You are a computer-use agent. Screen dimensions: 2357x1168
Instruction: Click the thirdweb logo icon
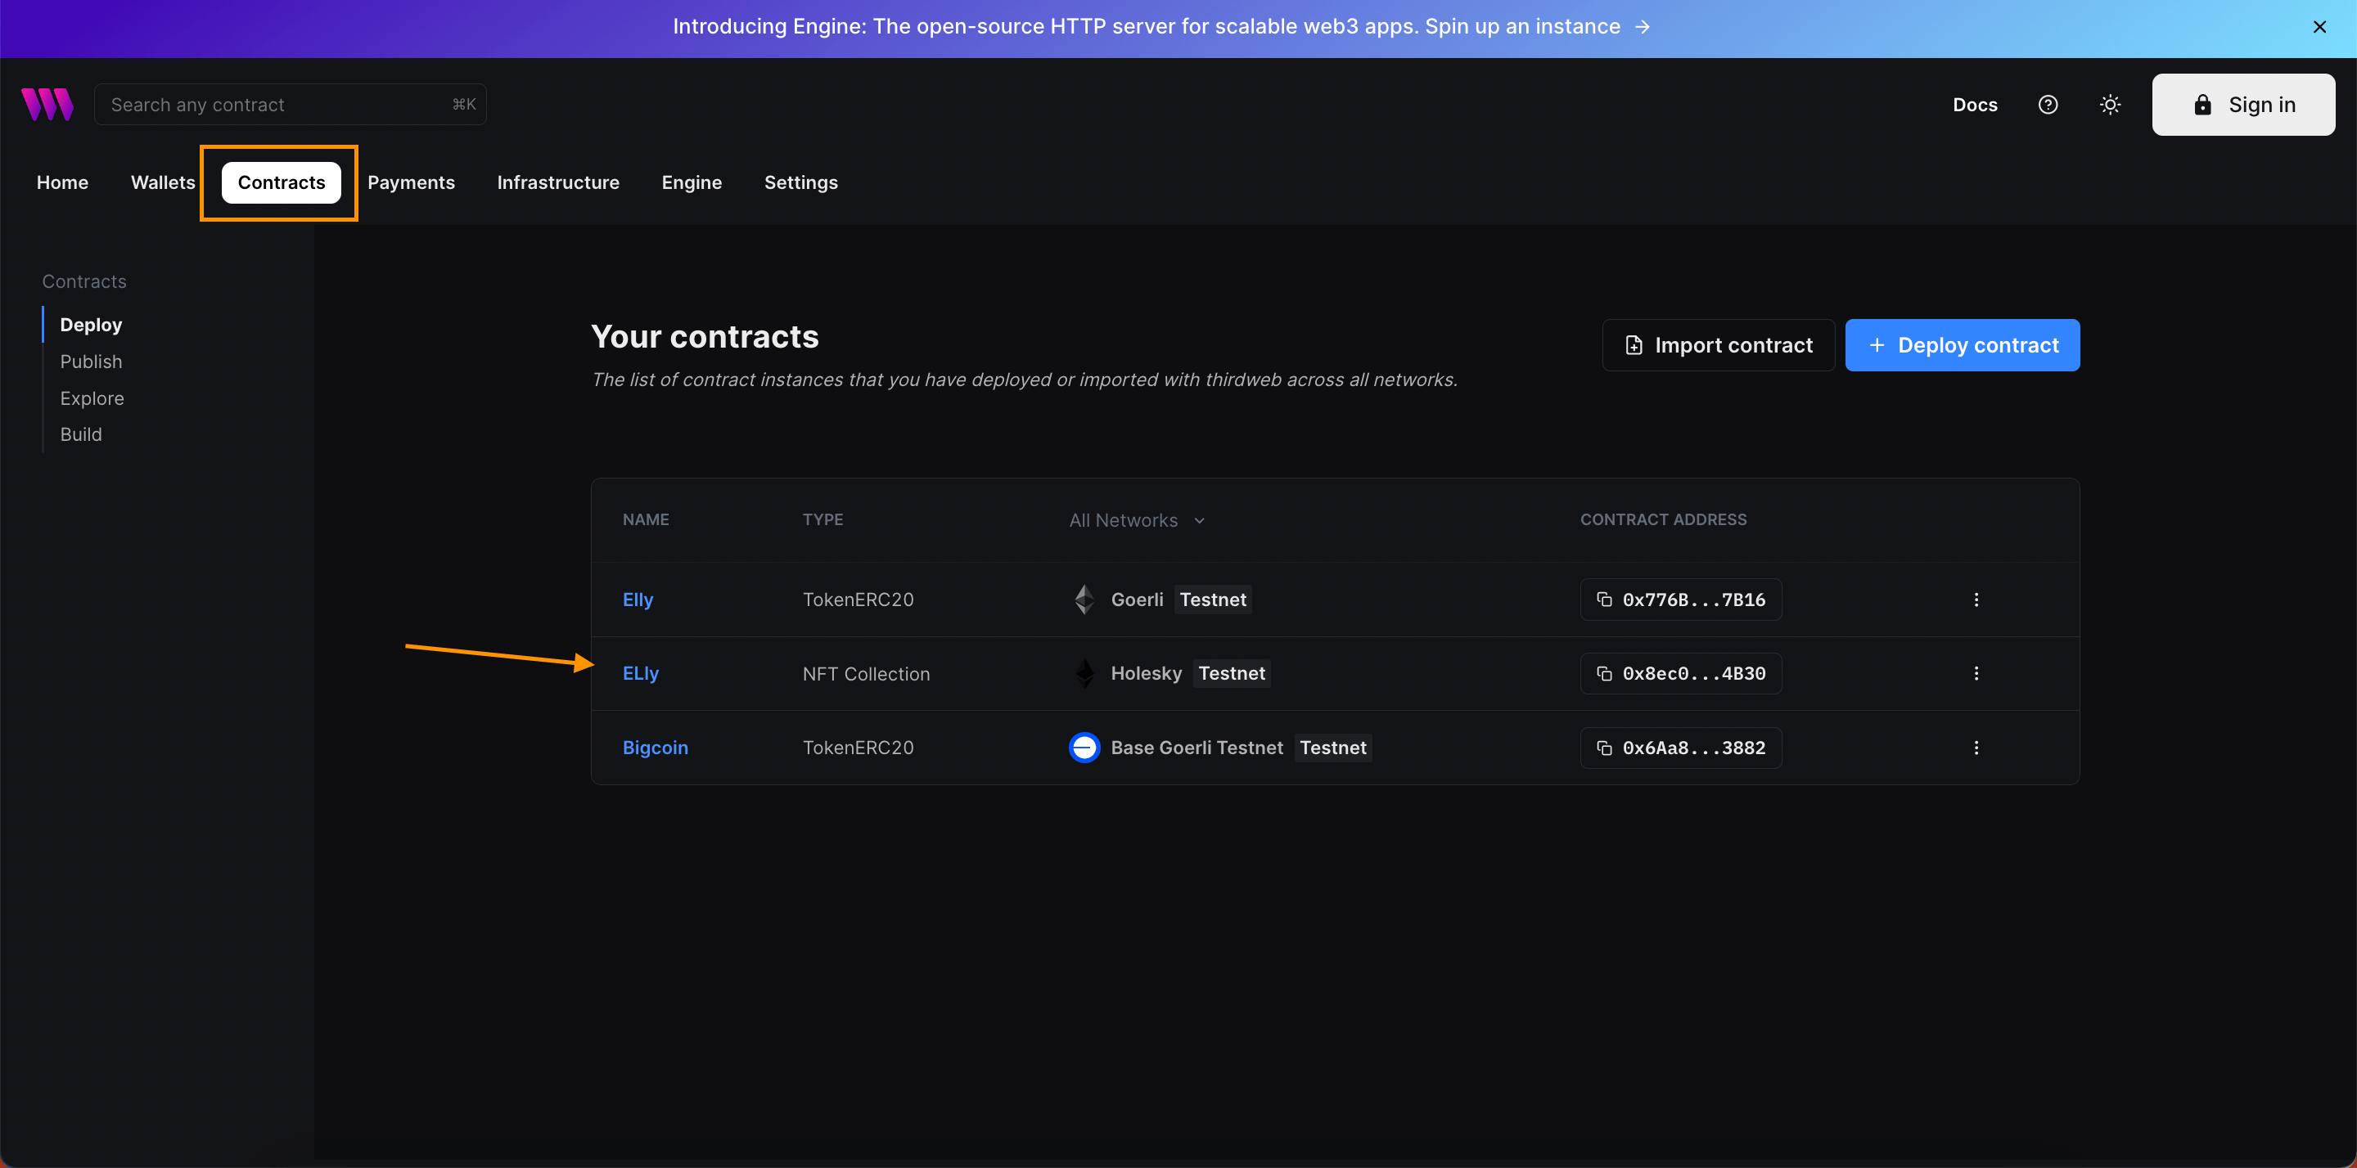point(47,104)
